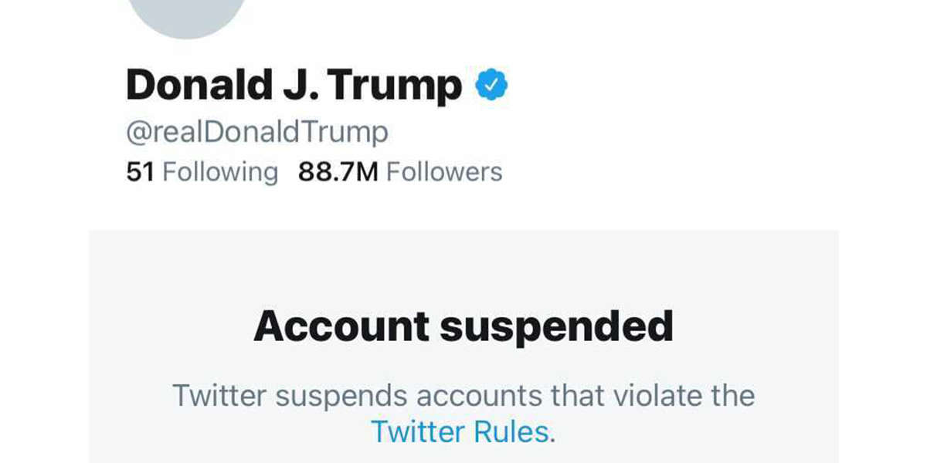Open the blue "Twitter Rules" link
Image resolution: width=927 pixels, height=463 pixels.
[x=463, y=431]
